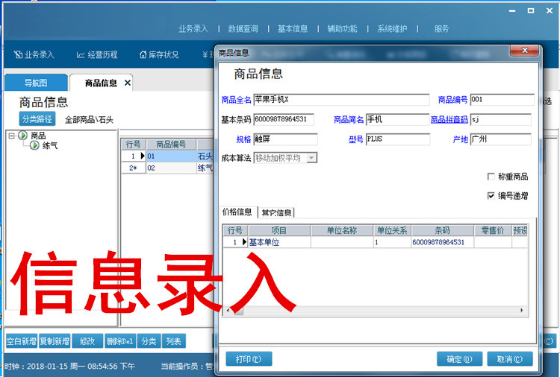Image resolution: width=560 pixels, height=377 pixels.
Task: Open 库存状况 house toolbar icon
Action: pyautogui.click(x=143, y=54)
